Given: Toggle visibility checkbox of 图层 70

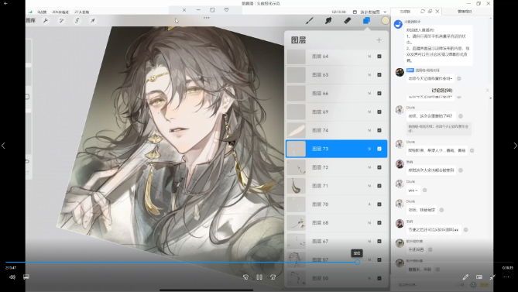Looking at the screenshot, I should [379, 204].
